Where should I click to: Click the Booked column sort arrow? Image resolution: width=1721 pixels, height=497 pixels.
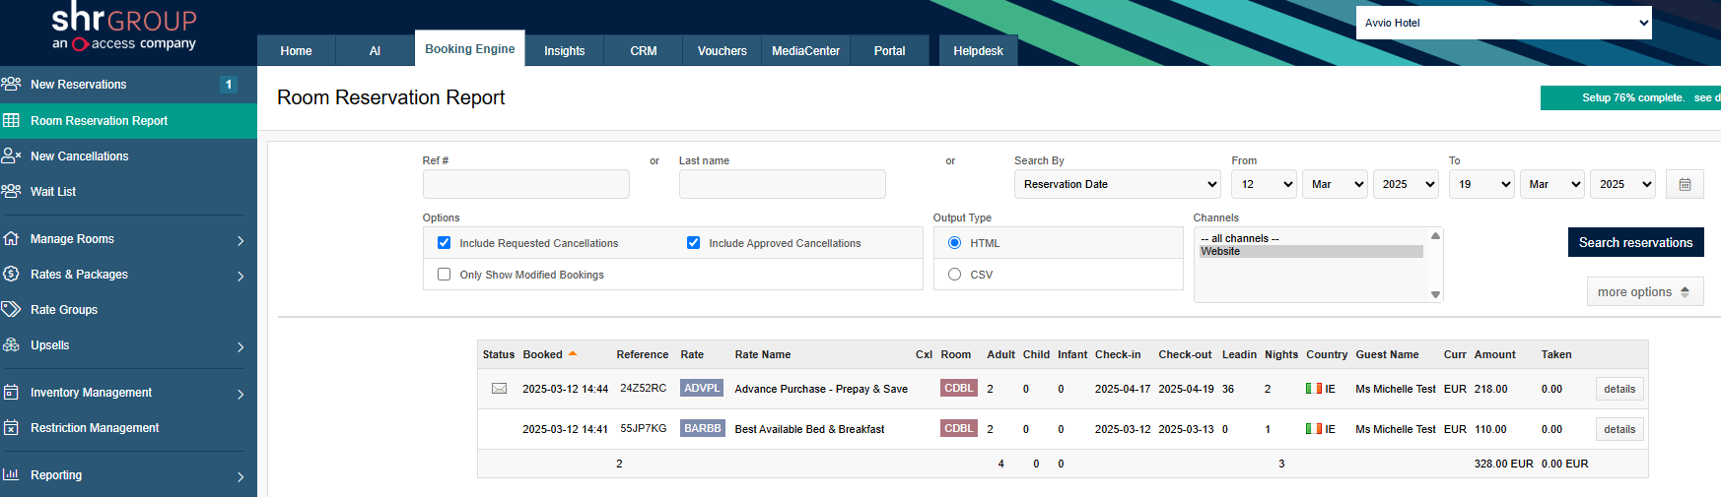click(x=573, y=353)
